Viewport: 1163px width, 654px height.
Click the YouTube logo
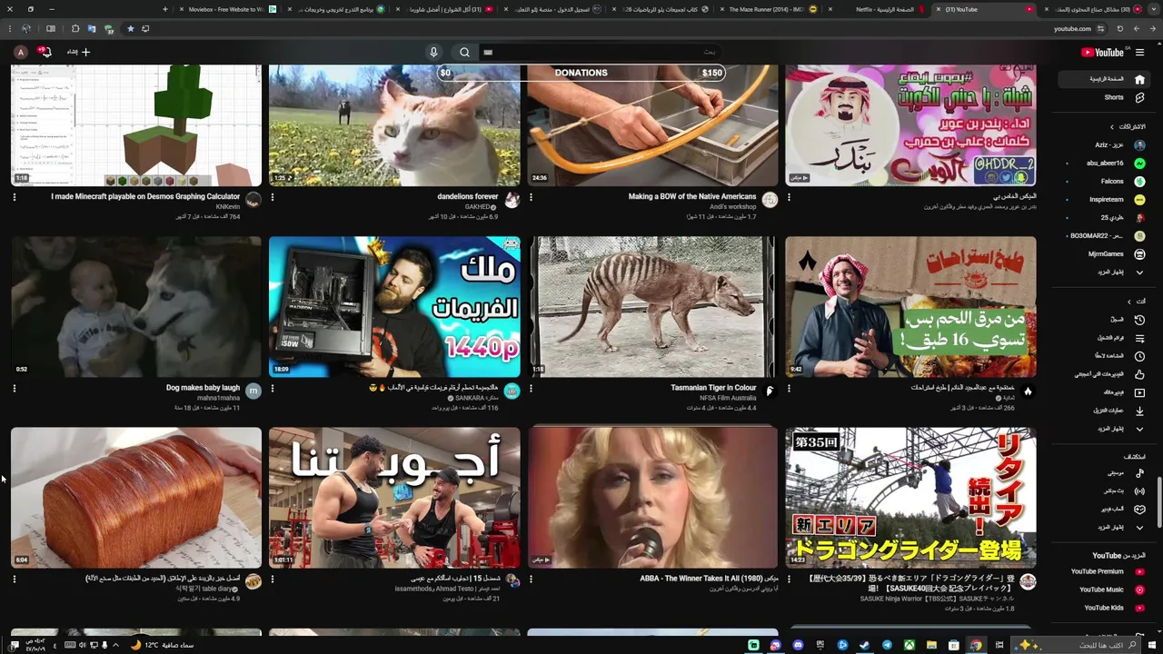click(1102, 52)
